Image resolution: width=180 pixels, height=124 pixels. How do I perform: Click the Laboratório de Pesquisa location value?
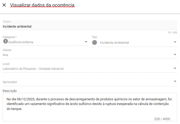coord(33,69)
